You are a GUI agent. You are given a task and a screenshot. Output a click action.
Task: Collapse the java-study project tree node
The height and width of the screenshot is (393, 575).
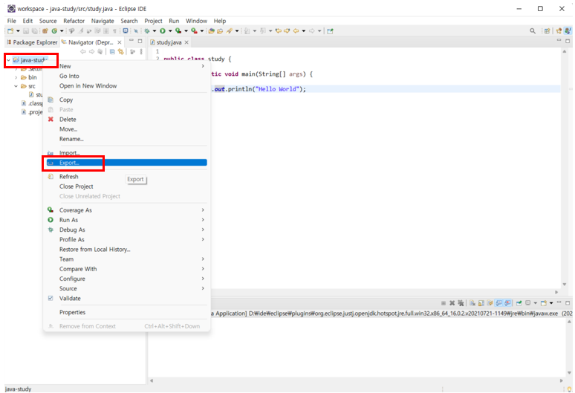[8, 60]
